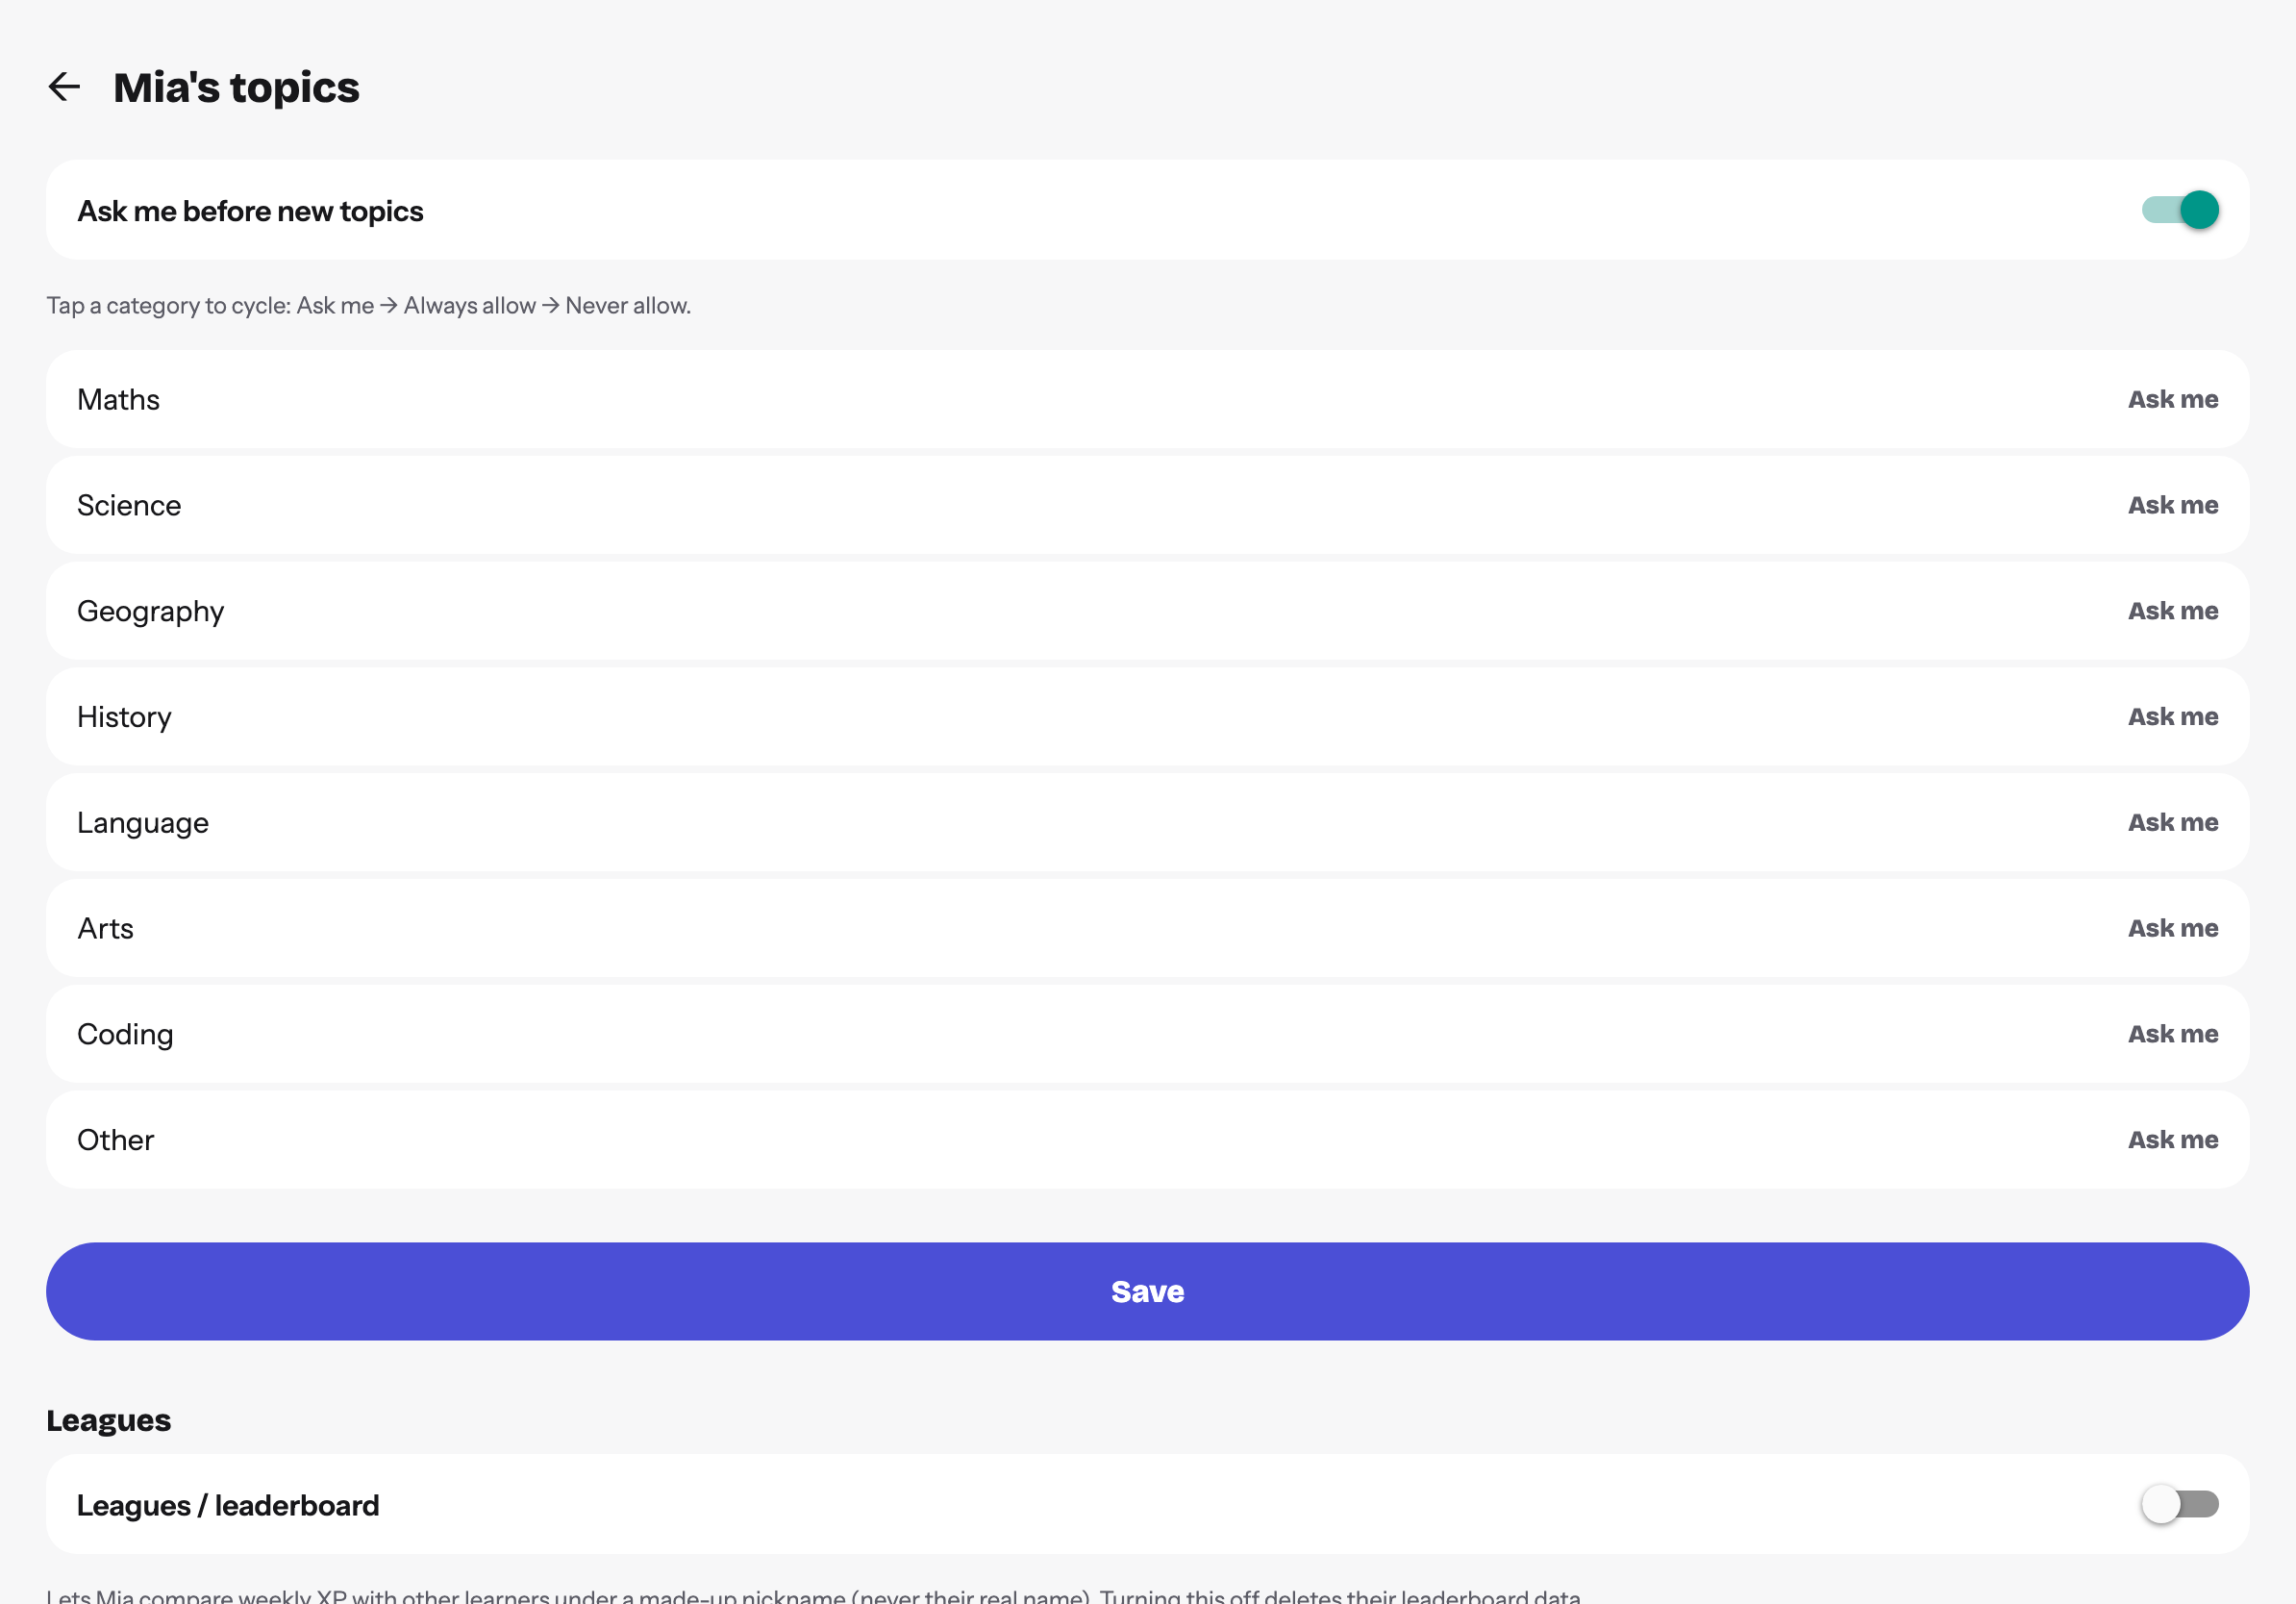Tap the History category row
Viewport: 2296px width, 1604px height.
(1148, 717)
